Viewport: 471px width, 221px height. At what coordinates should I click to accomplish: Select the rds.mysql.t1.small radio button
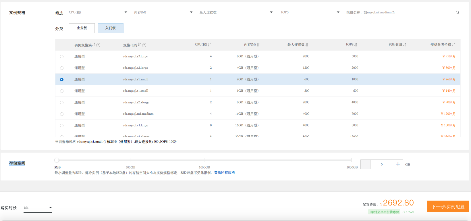tap(62, 91)
